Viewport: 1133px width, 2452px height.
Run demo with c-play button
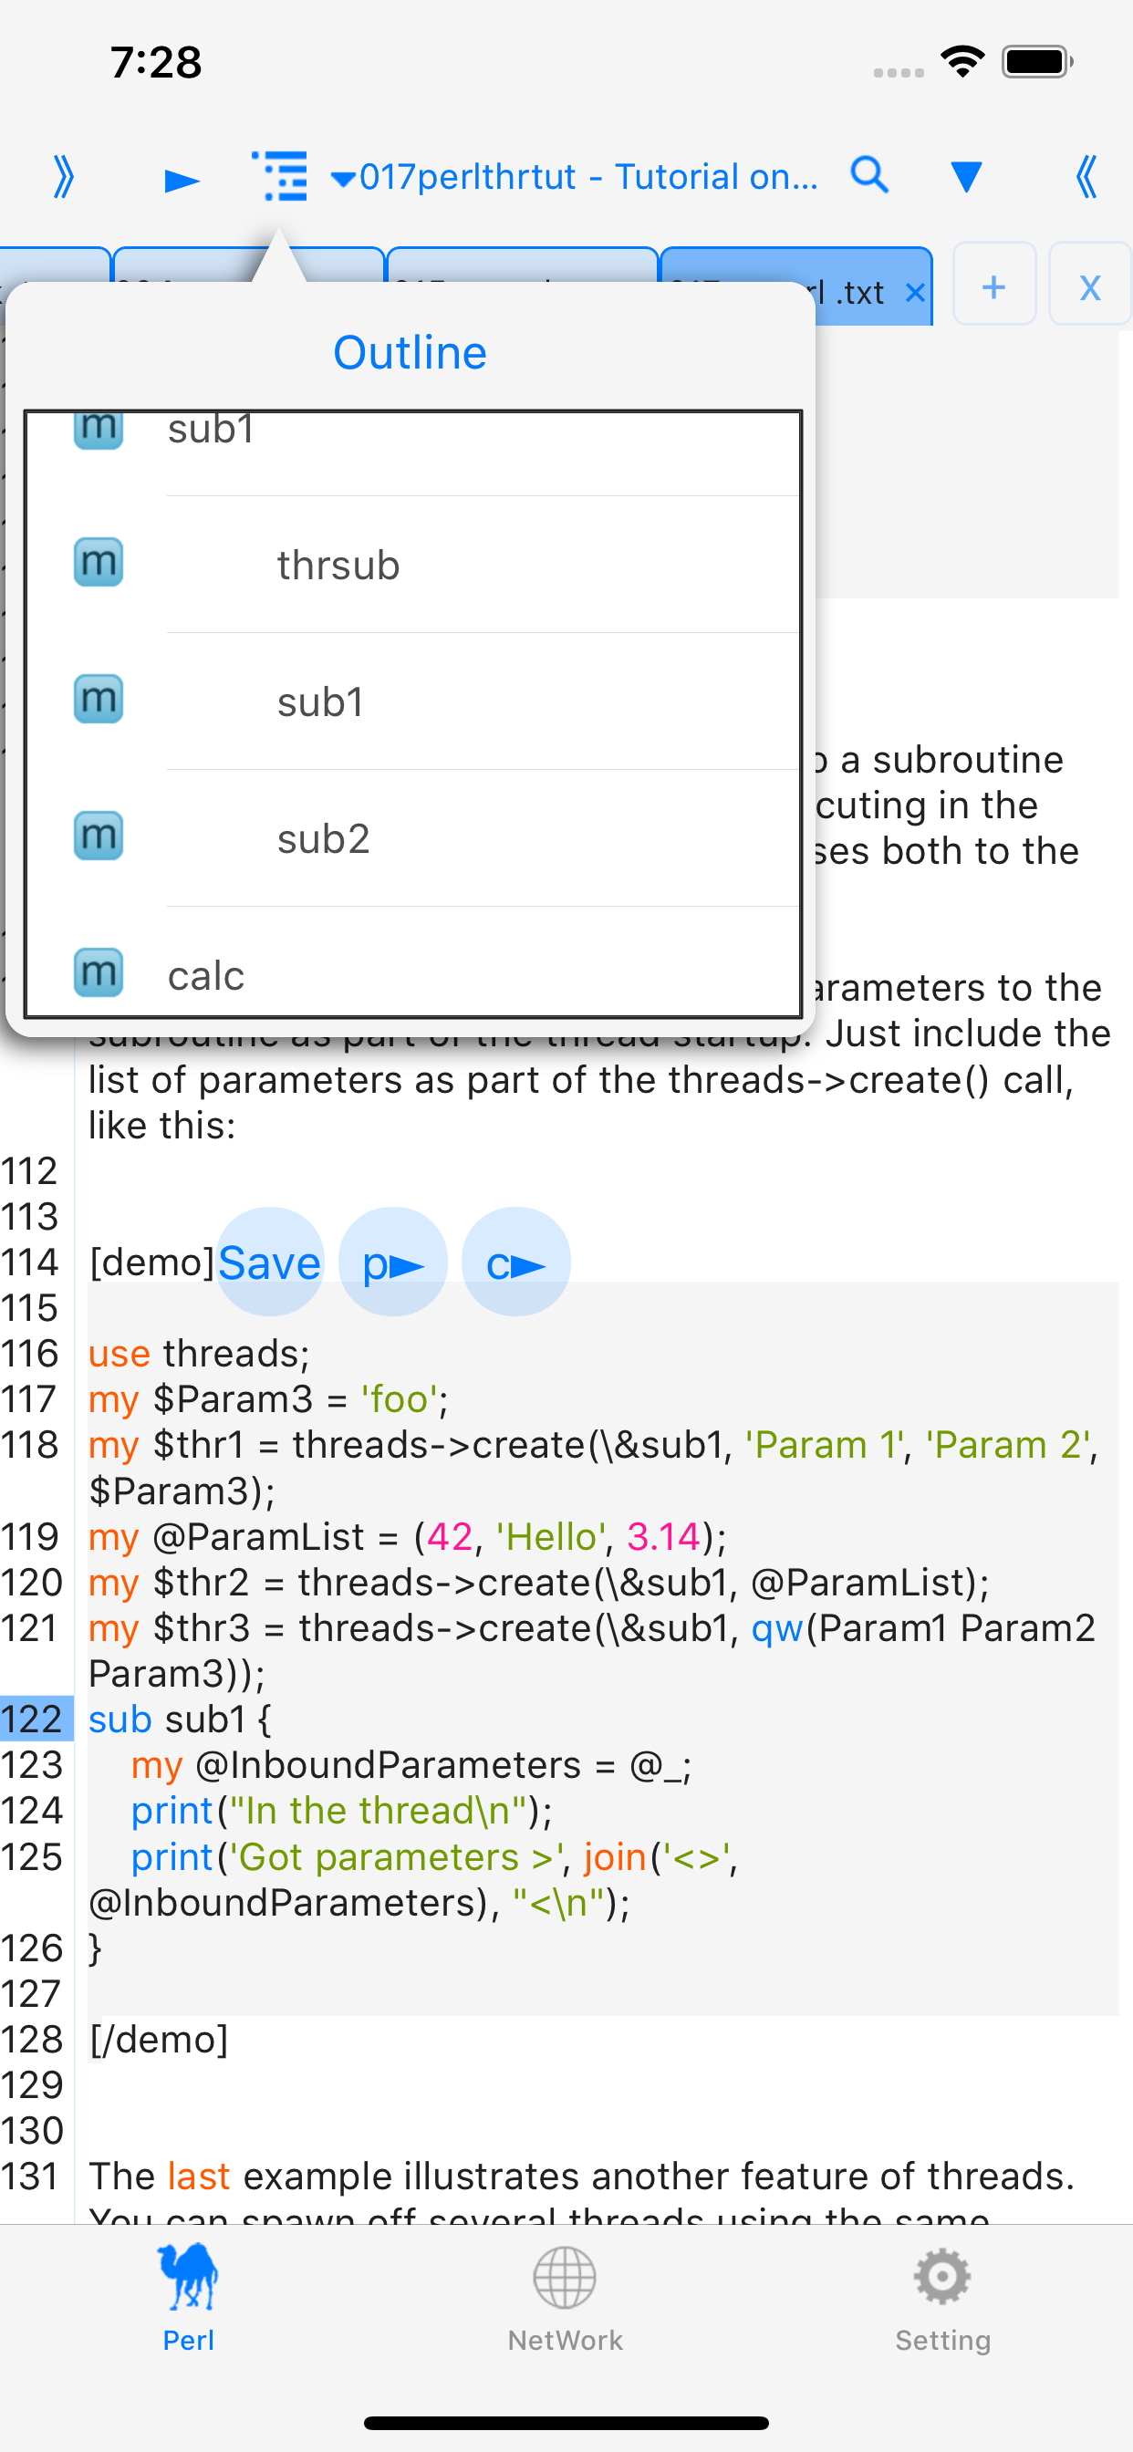516,1262
